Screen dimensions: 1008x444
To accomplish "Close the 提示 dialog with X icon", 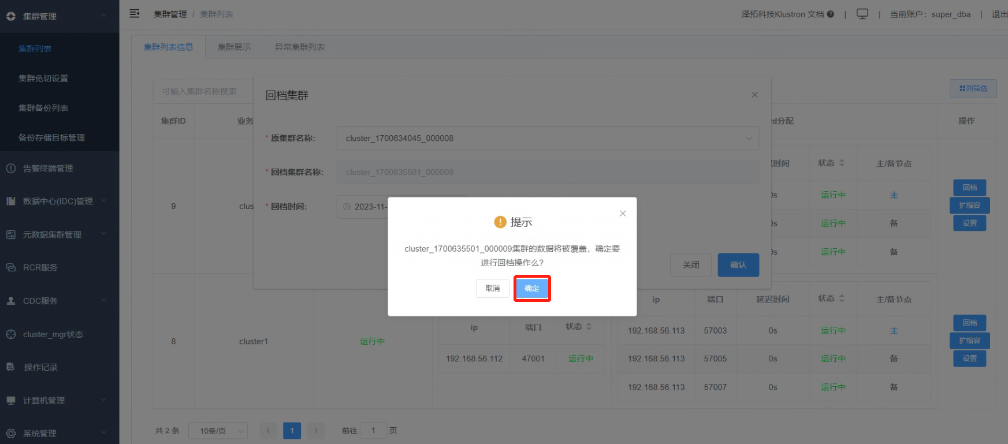I will [x=623, y=214].
